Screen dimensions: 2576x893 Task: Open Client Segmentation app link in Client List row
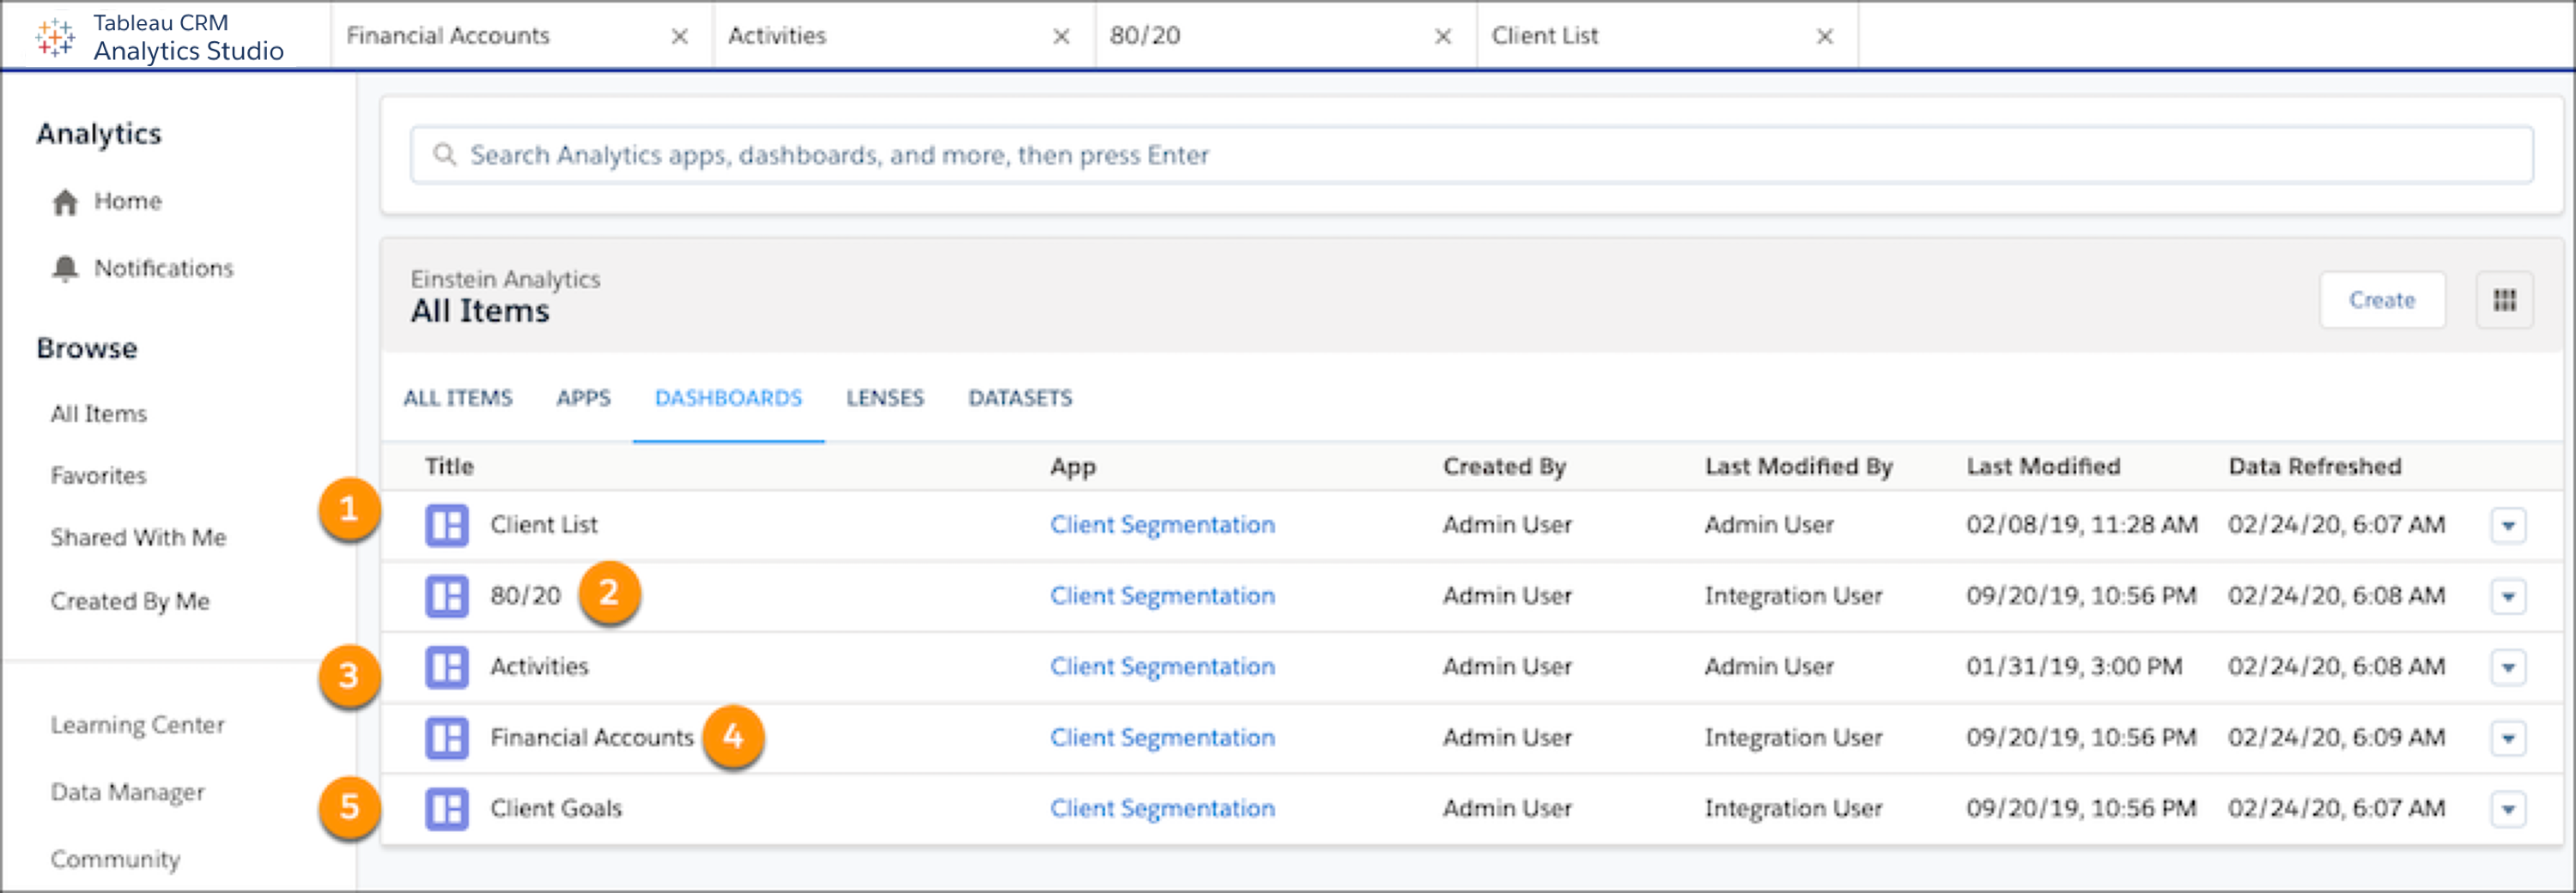point(1162,524)
